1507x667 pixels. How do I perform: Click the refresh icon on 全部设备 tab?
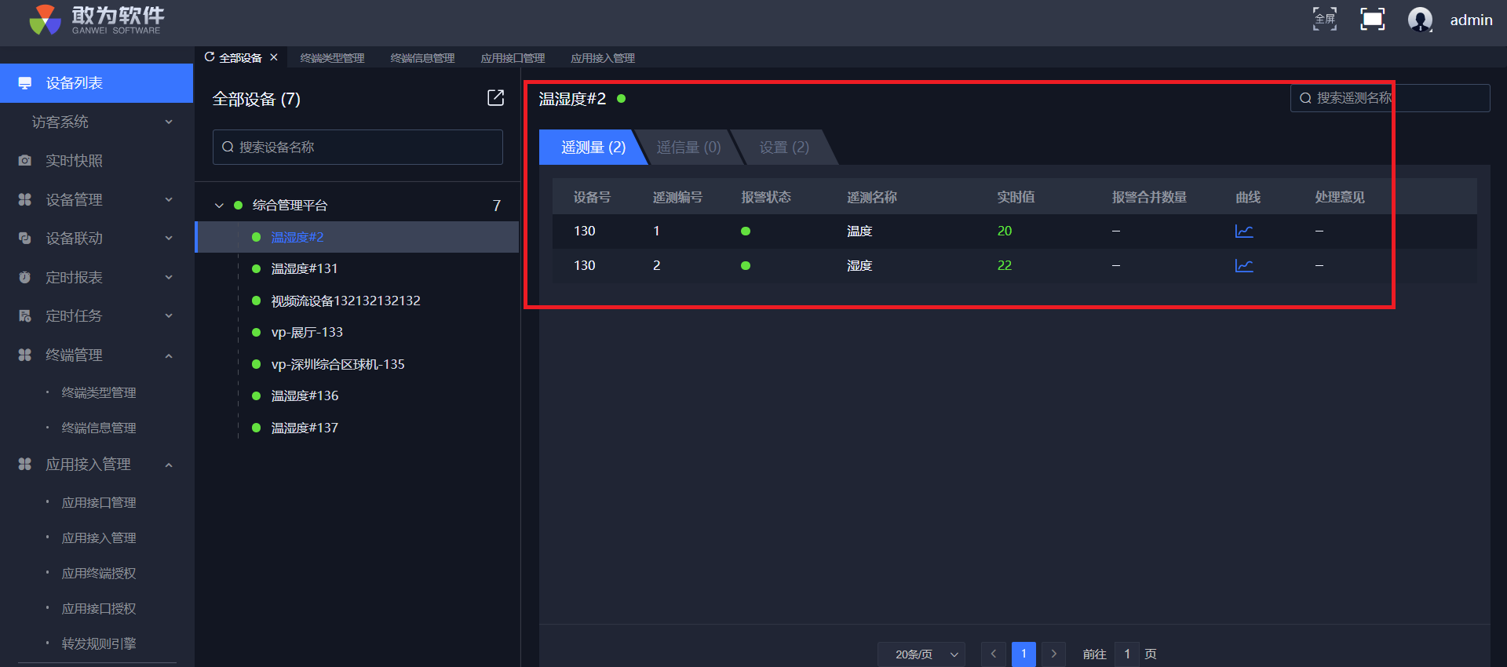click(210, 57)
